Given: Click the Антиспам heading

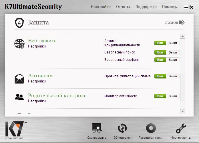Looking at the screenshot, I should (x=40, y=76).
